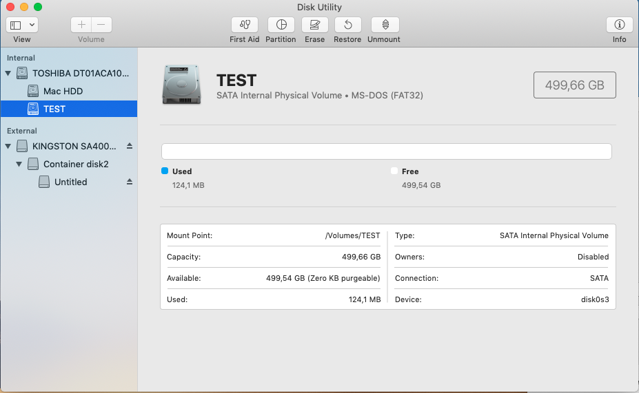Select the TEST volume in sidebar
This screenshot has height=393, width=639.
[69, 109]
